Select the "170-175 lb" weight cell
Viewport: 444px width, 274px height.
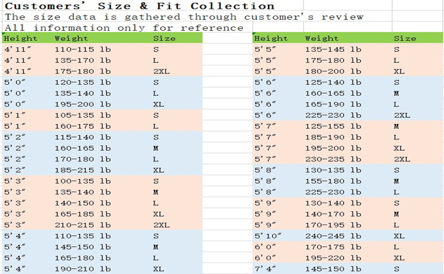pyautogui.click(x=333, y=247)
